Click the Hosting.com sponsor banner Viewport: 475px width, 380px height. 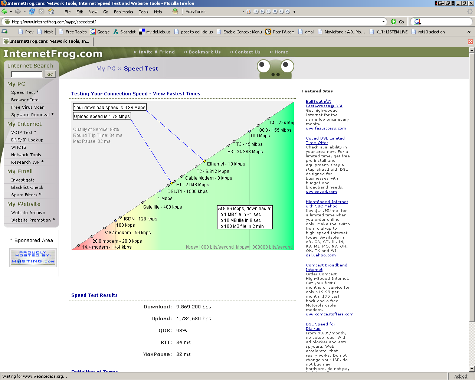[33, 257]
